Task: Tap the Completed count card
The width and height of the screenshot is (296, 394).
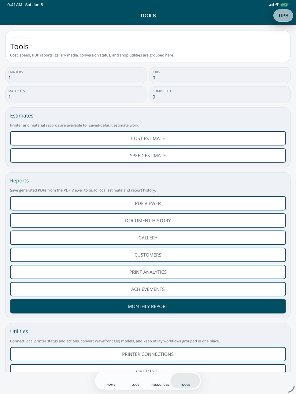Action: [220, 94]
